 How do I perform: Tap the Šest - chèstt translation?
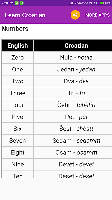pos(76,129)
